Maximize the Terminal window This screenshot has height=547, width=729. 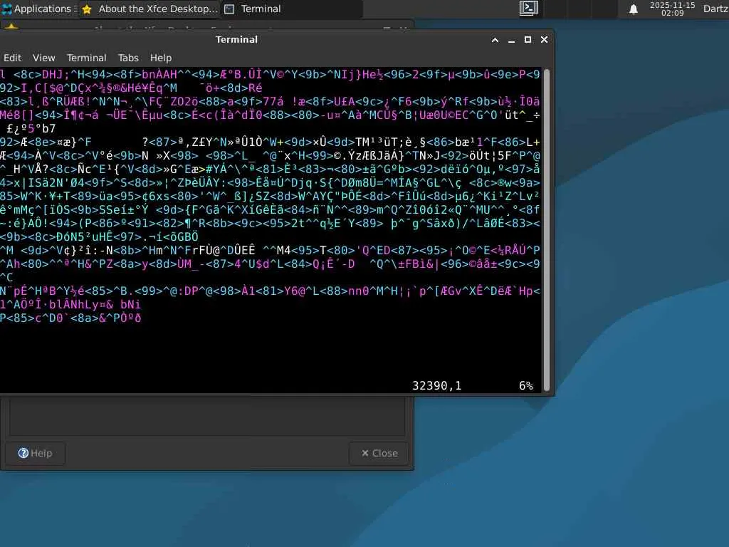pos(528,40)
